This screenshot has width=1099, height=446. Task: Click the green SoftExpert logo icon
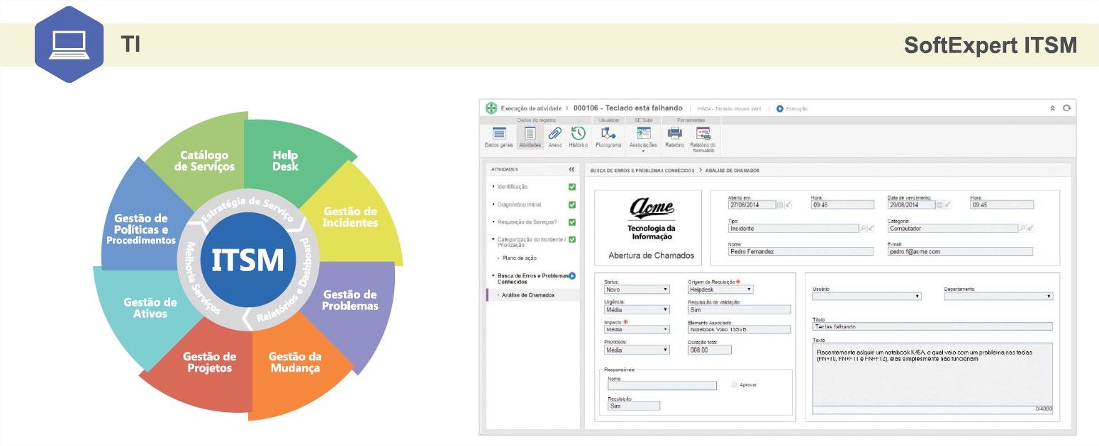click(x=491, y=108)
